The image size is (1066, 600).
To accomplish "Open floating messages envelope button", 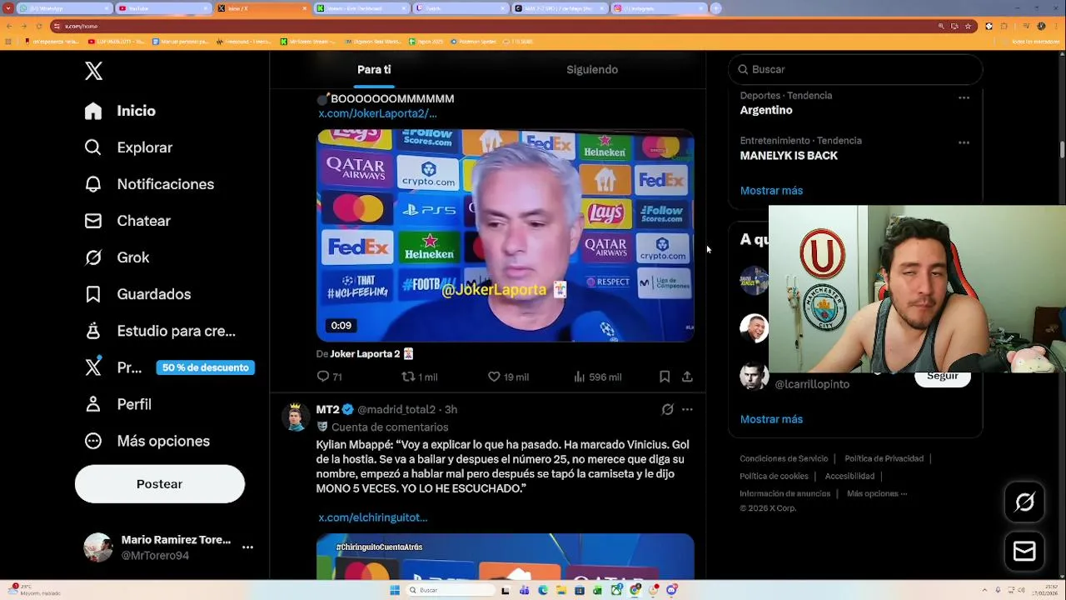I will pos(1024,551).
